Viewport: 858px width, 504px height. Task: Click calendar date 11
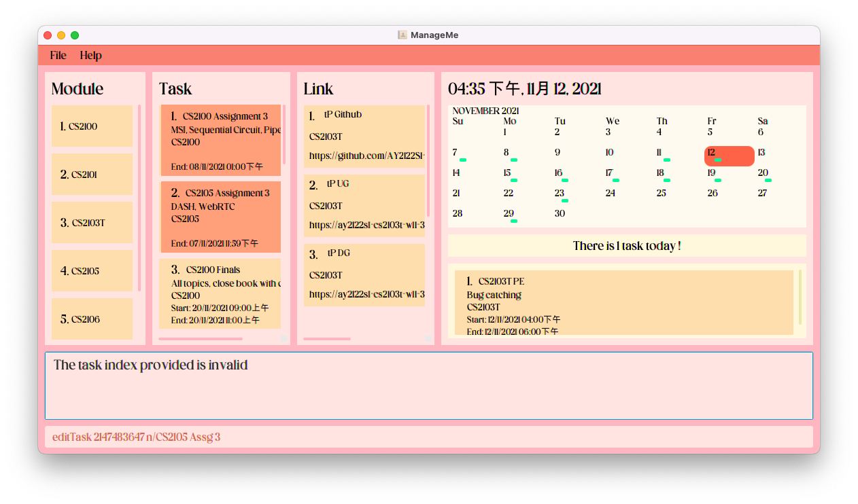pos(659,152)
